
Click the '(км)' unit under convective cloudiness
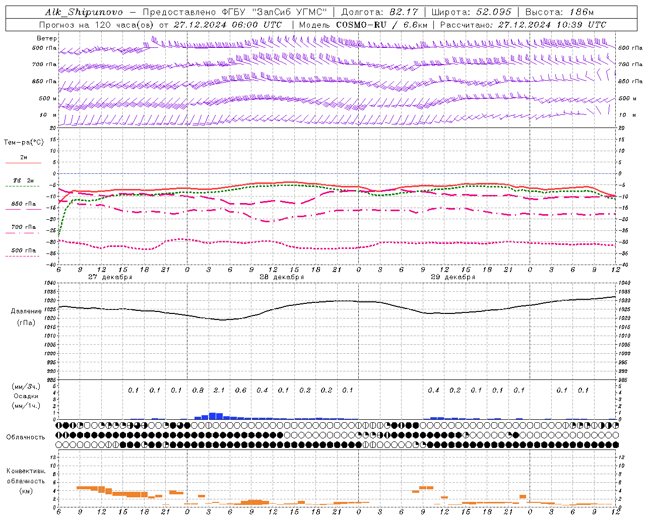tap(26, 491)
